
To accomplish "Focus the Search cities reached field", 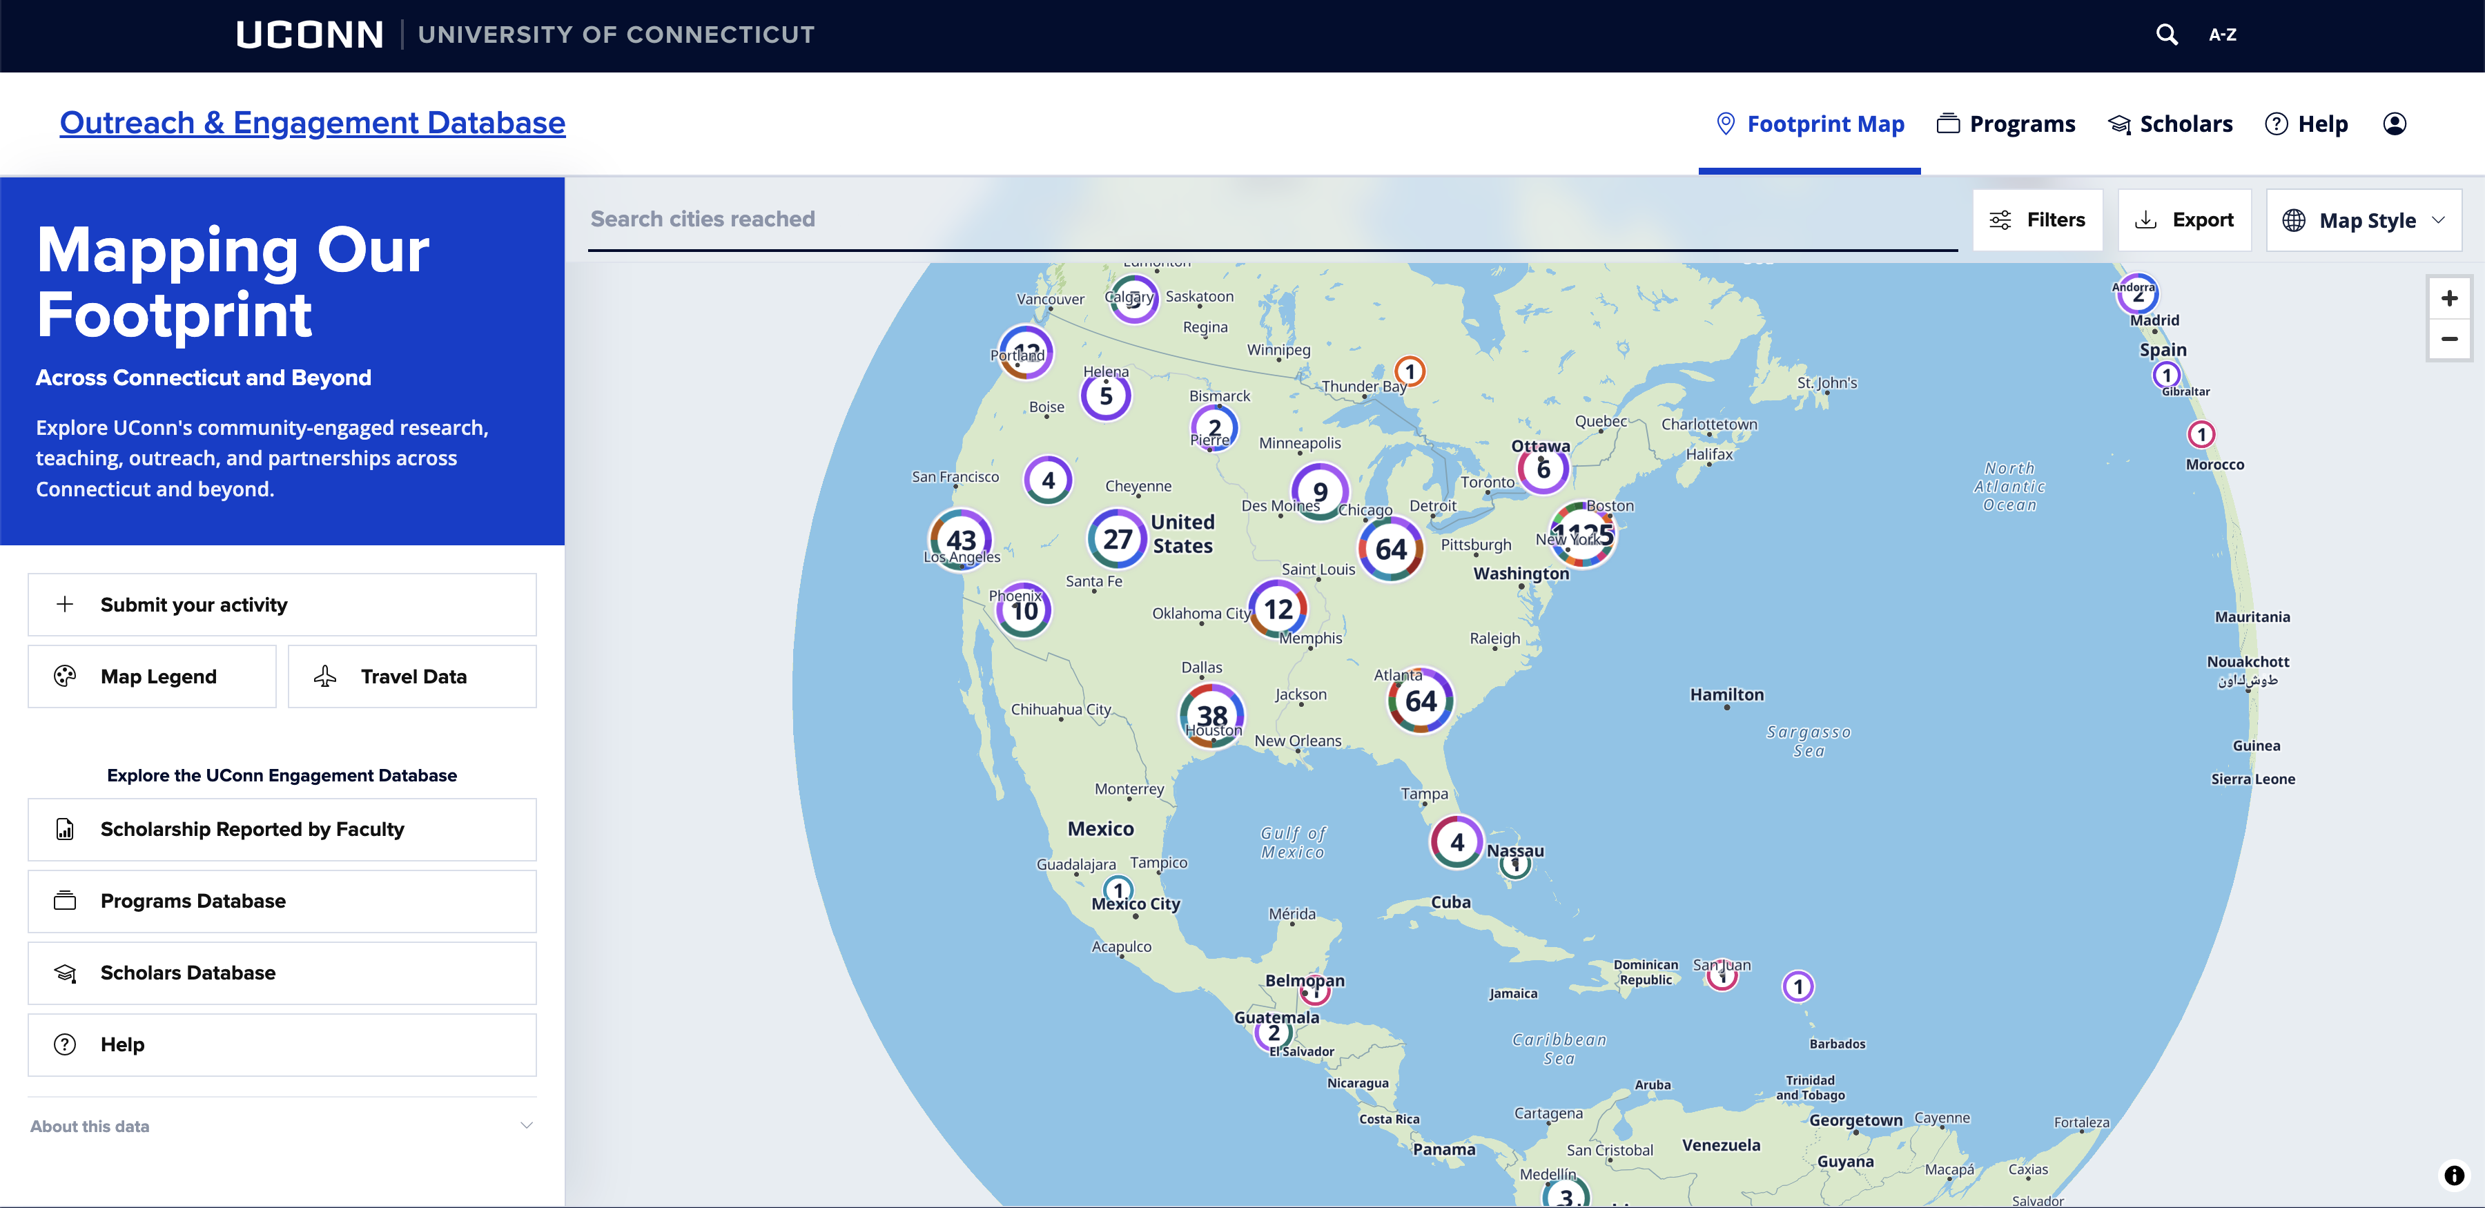I will 1272,219.
